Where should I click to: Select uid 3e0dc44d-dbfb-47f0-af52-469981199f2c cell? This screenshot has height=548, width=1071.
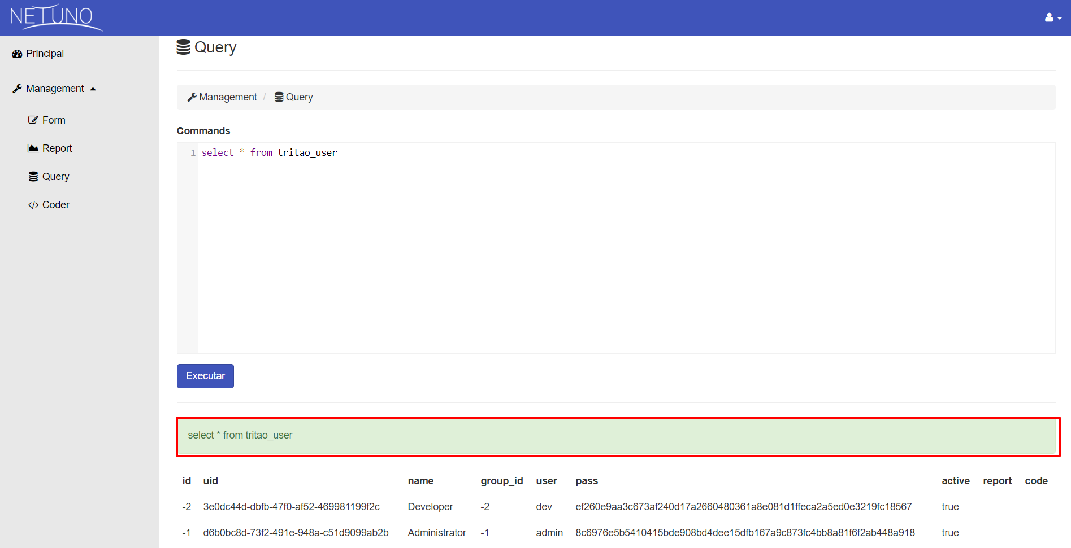tap(292, 507)
